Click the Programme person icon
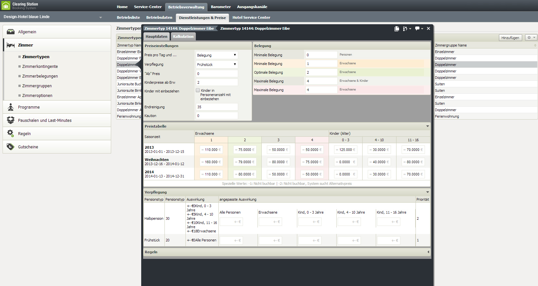Screen dimensions: 538x286 pos(11,107)
